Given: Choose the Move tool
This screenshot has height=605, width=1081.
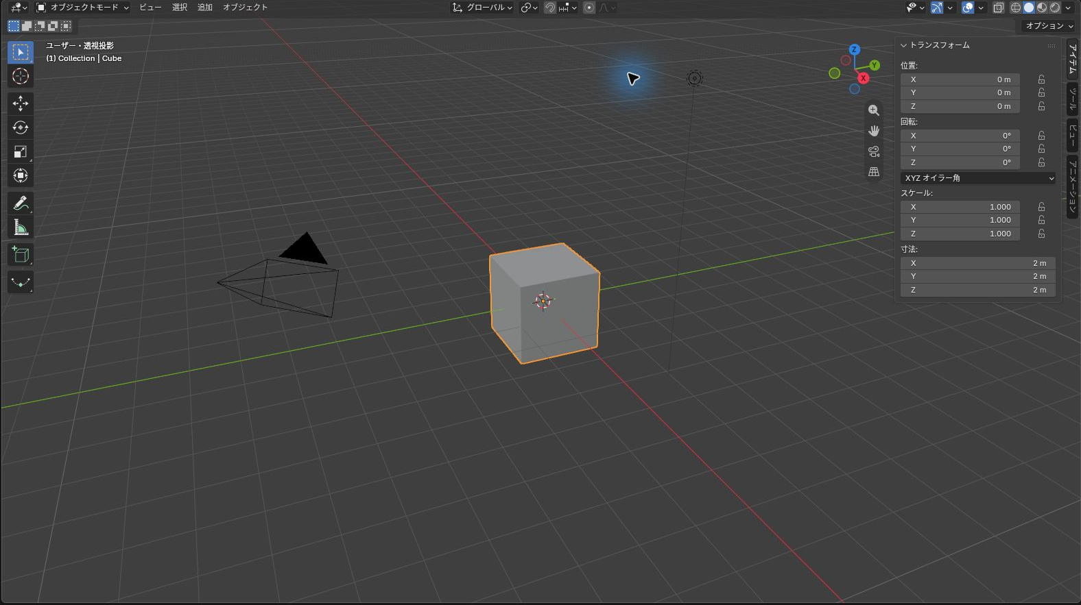Looking at the screenshot, I should [x=21, y=103].
